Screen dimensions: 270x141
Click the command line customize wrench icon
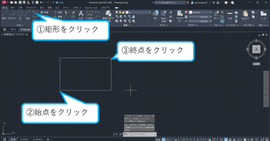121,134
